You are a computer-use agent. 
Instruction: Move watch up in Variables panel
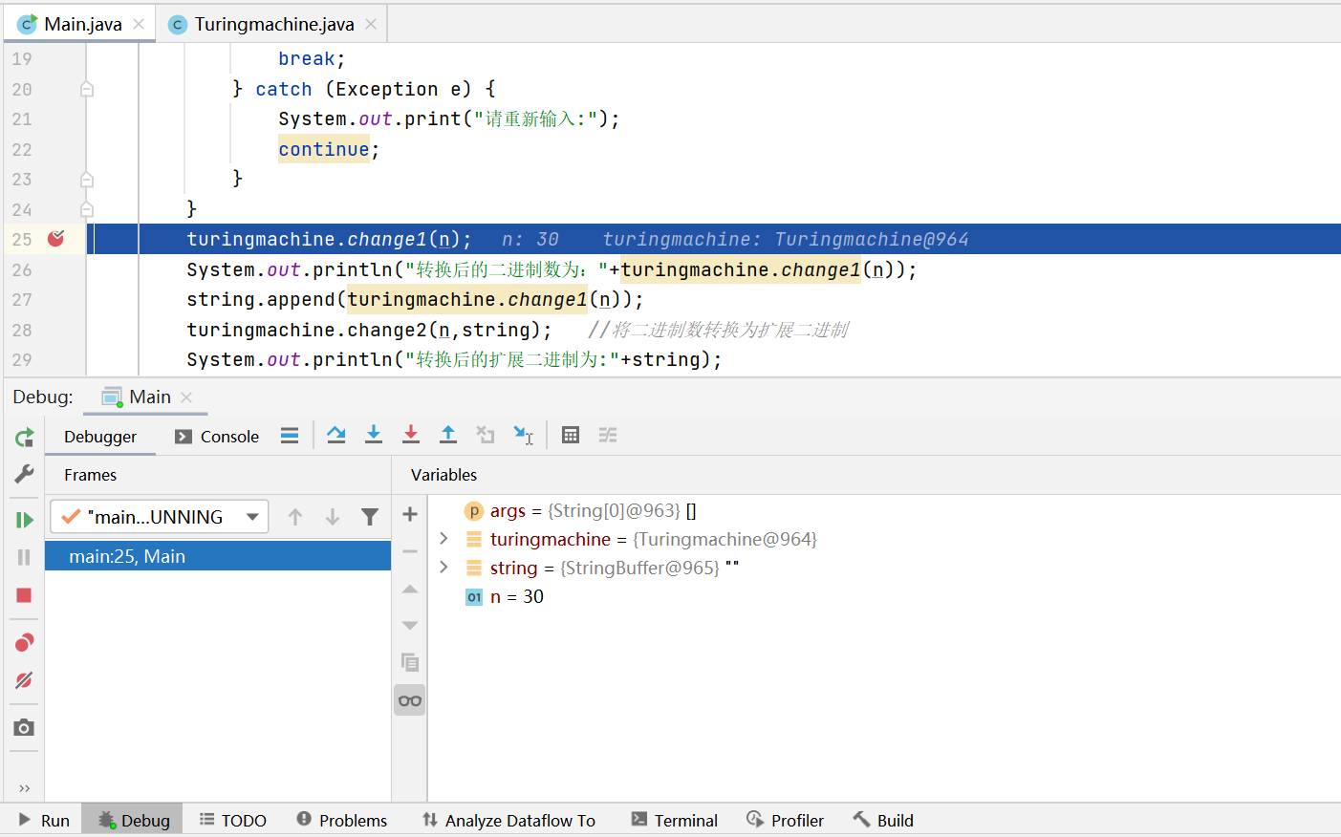tap(410, 589)
